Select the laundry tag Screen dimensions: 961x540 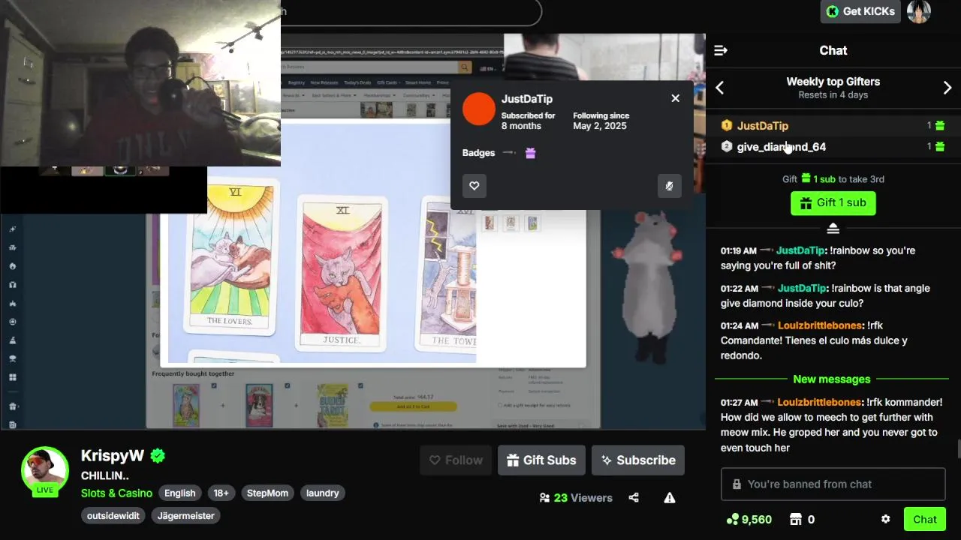(x=322, y=493)
